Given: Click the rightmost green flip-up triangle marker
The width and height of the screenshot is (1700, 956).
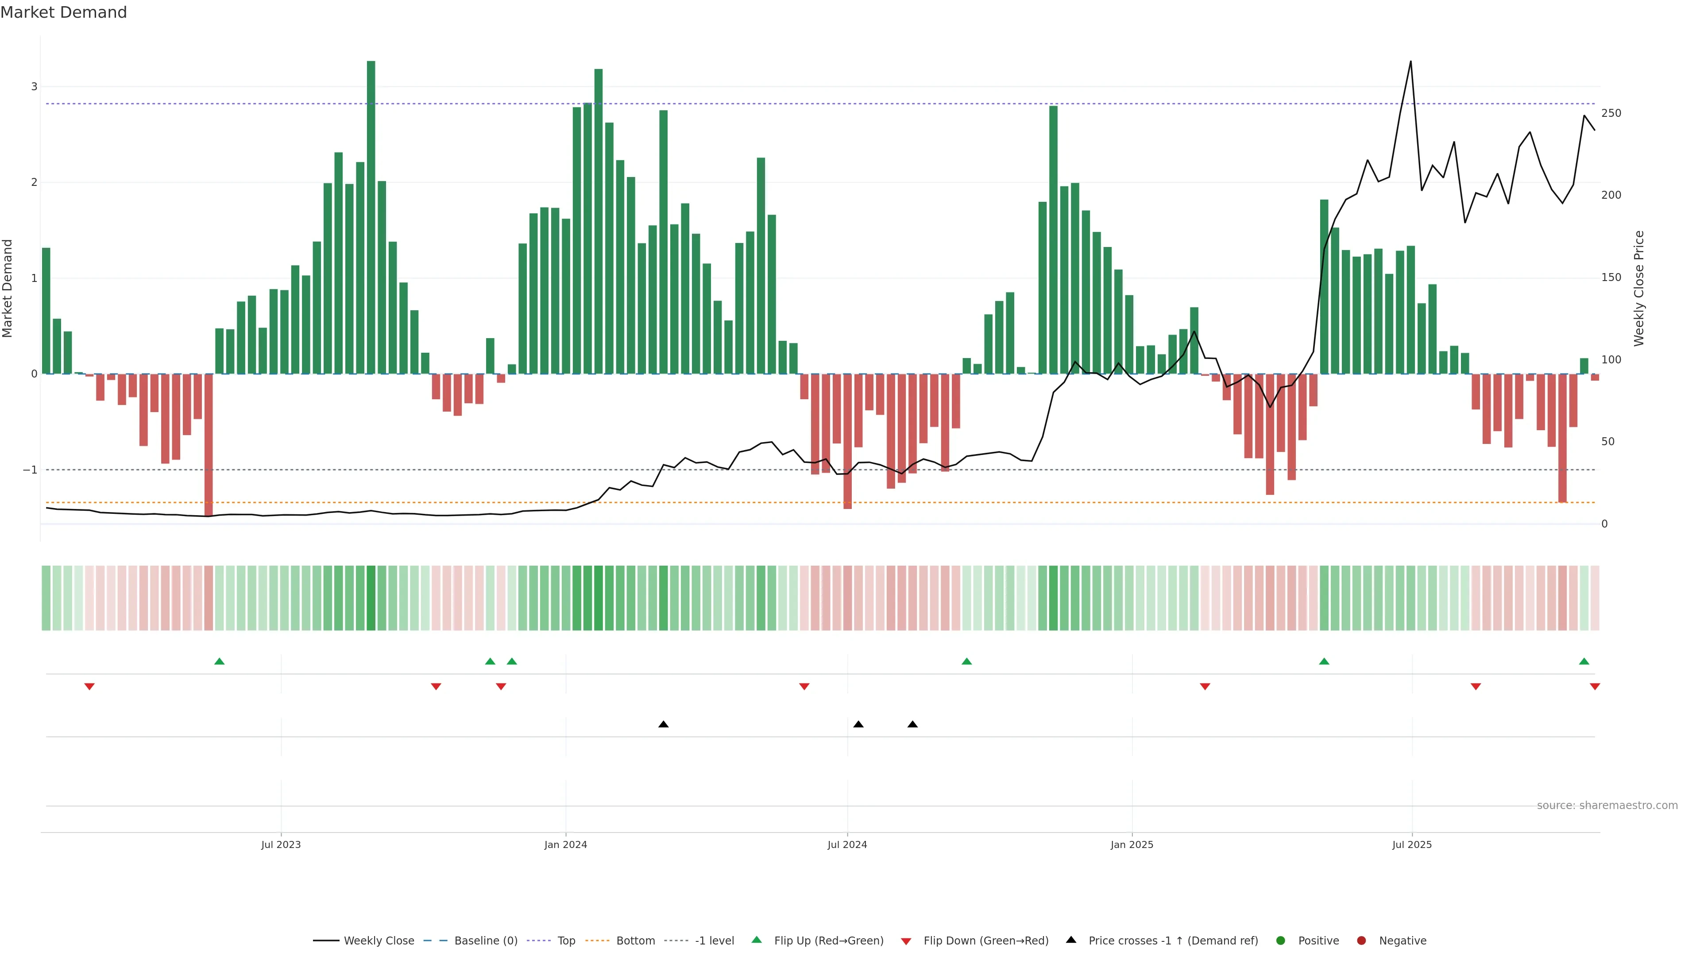Looking at the screenshot, I should coord(1584,661).
